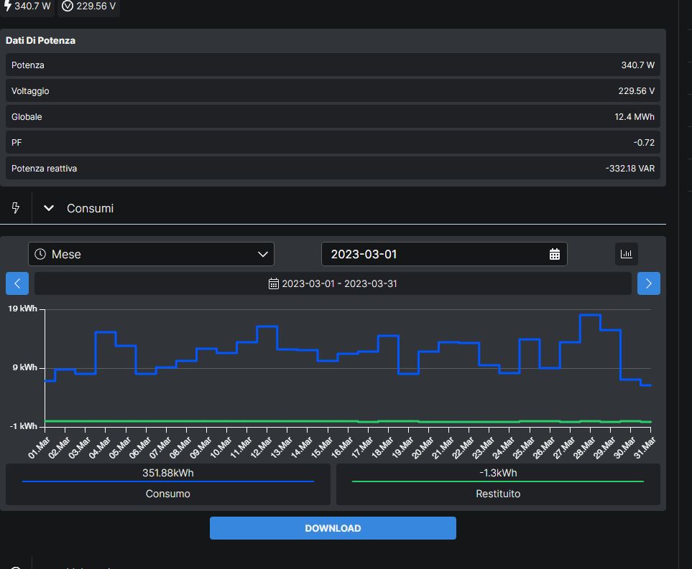Select the Globale 12.4 MWh row

[x=333, y=117]
